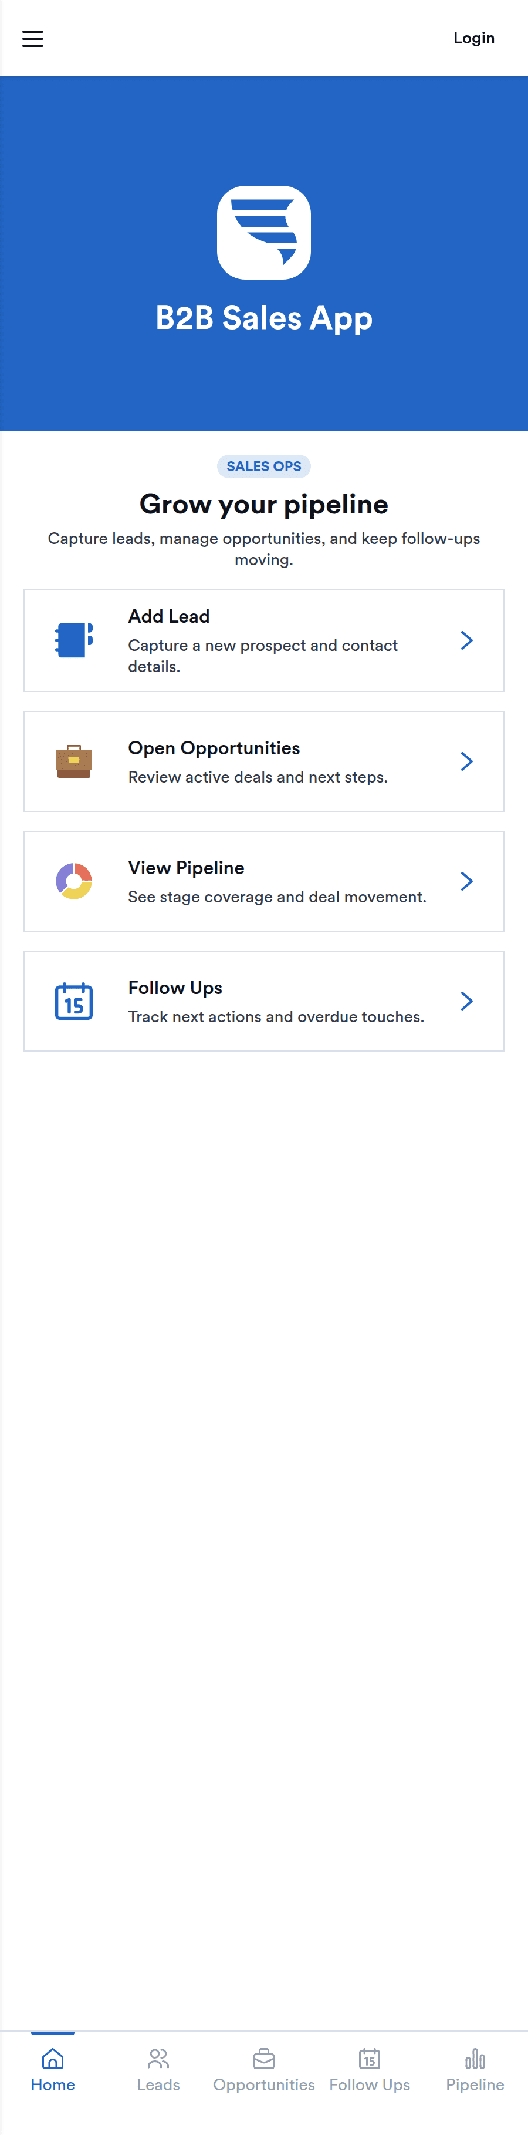Click the SALES OPS badge
The image size is (528, 2135).
pos(264,466)
